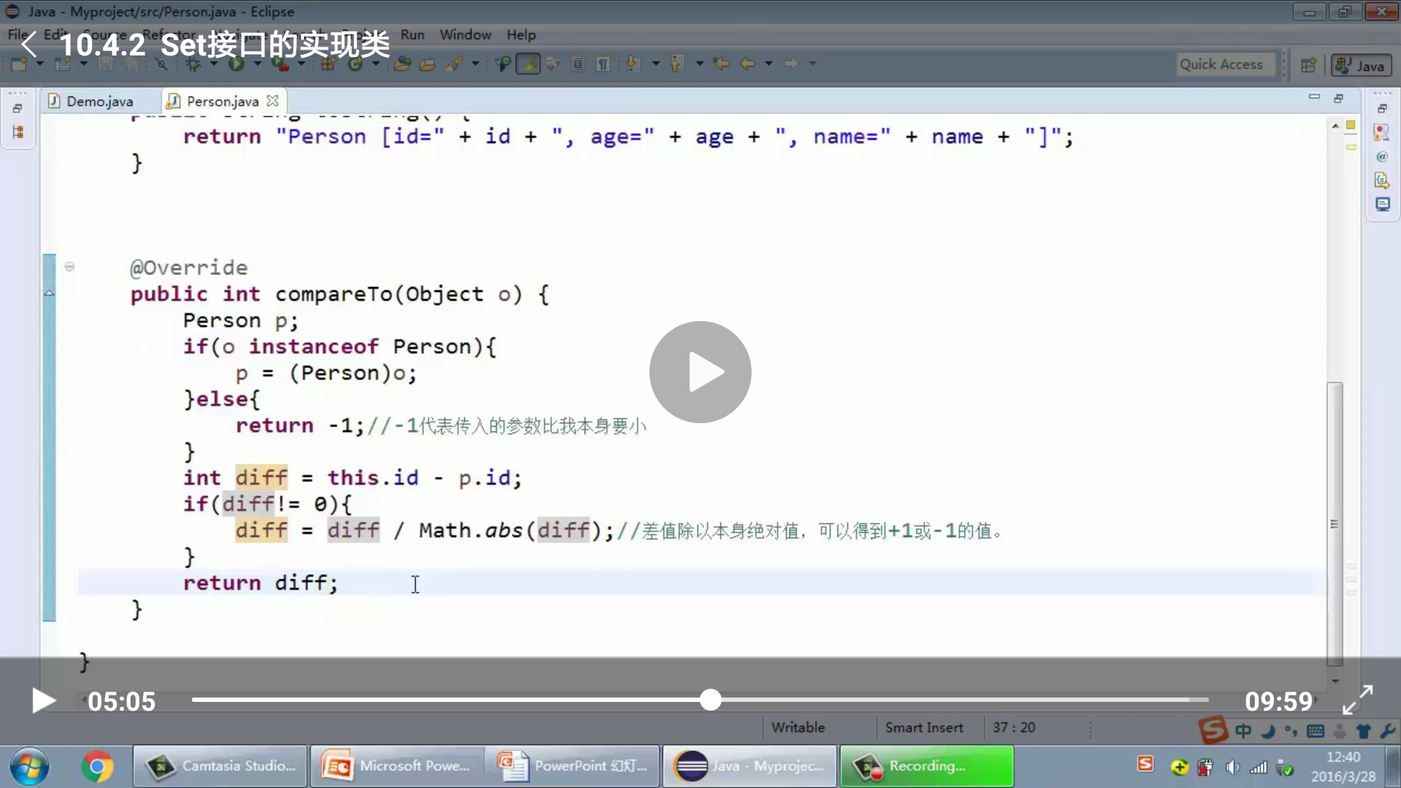Click the Quick Access search icon
This screenshot has height=788, width=1401.
pyautogui.click(x=1221, y=64)
